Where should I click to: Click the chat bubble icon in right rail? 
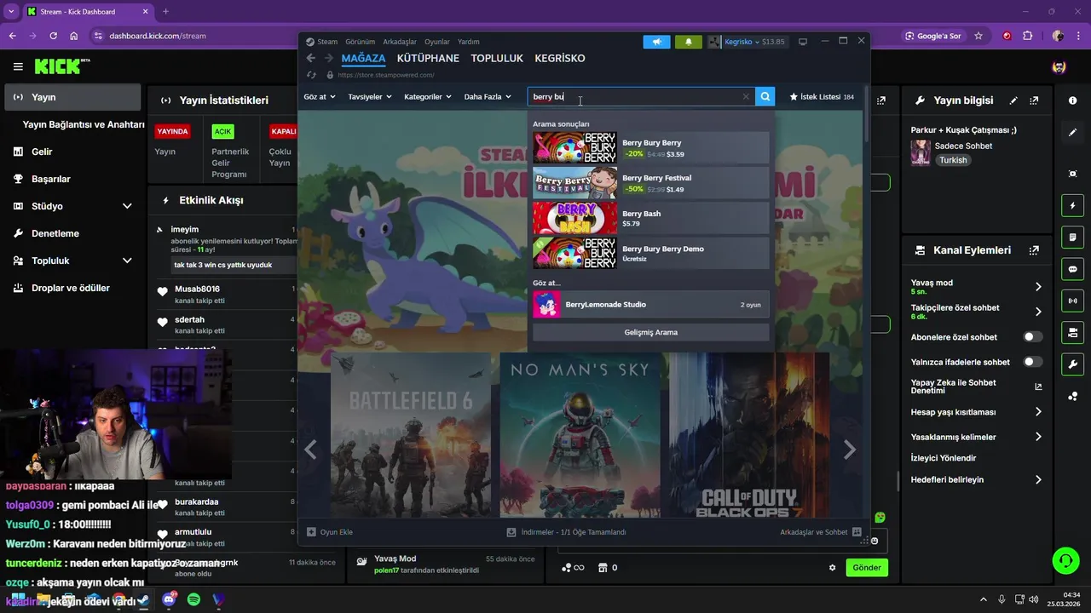(x=1072, y=269)
